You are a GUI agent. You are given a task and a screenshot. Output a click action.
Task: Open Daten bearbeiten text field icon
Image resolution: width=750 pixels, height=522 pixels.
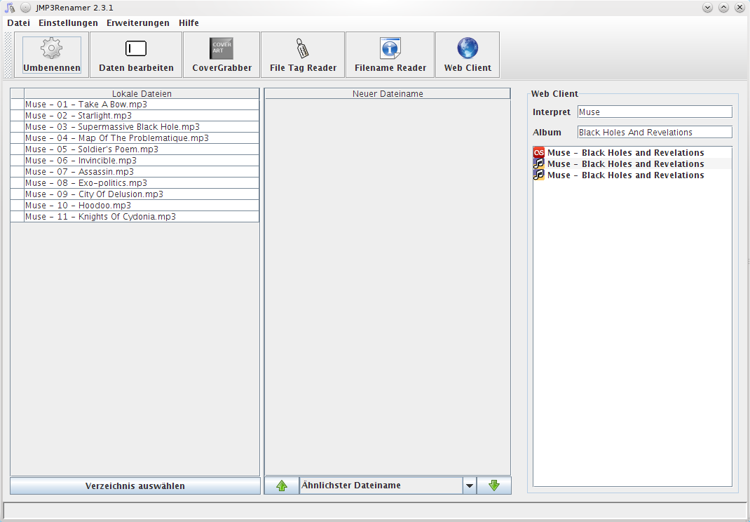(x=136, y=48)
